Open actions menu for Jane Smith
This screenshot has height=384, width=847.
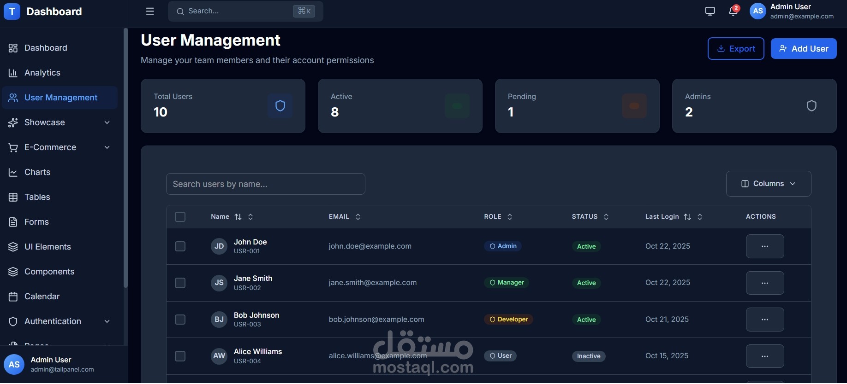765,283
